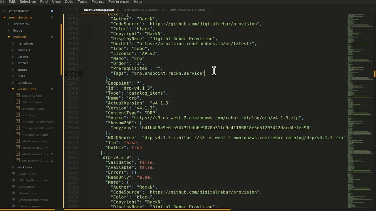This screenshot has width=376, height=211.
Task: Open the Edit menu
Action: point(12,2)
